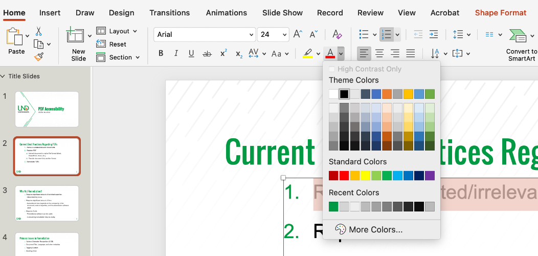538x256 pixels.
Task: Decrease font size with the smaller A icon
Action: point(313,34)
